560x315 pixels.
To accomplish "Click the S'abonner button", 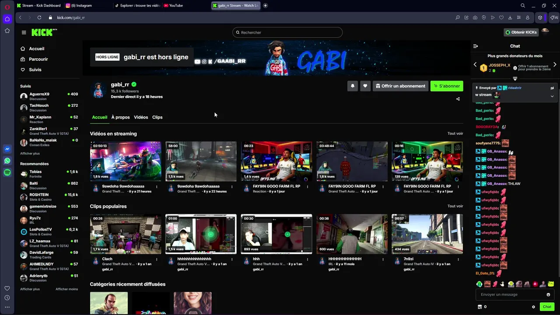I will point(447,86).
